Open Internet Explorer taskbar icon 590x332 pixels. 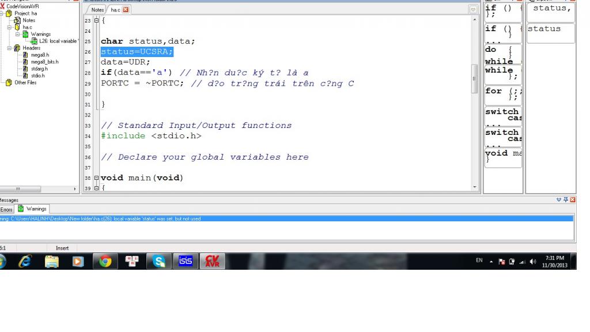pos(25,261)
